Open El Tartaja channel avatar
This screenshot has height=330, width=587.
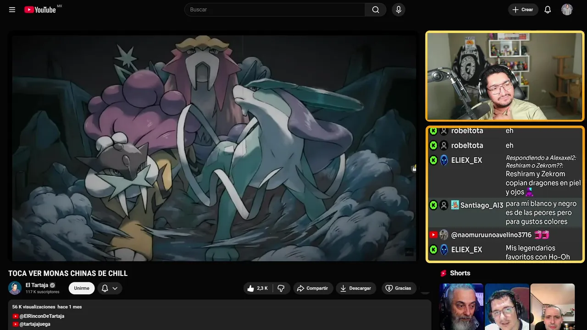click(x=15, y=288)
